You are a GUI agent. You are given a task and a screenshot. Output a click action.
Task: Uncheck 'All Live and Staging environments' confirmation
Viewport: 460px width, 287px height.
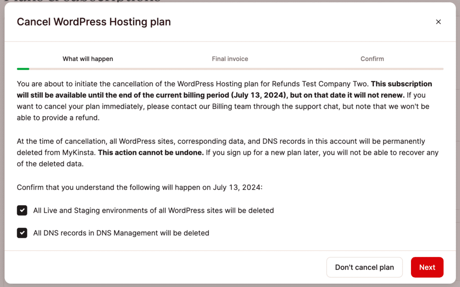(x=22, y=210)
